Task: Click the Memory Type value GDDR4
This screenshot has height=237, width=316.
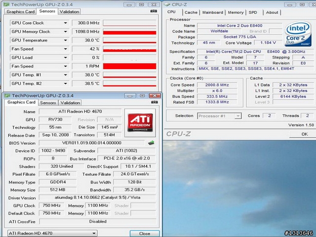Action: [x=58, y=182]
